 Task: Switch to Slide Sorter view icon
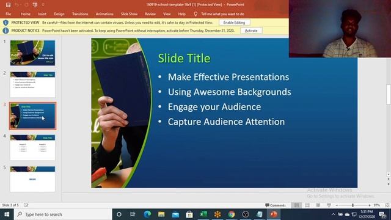[307, 205]
